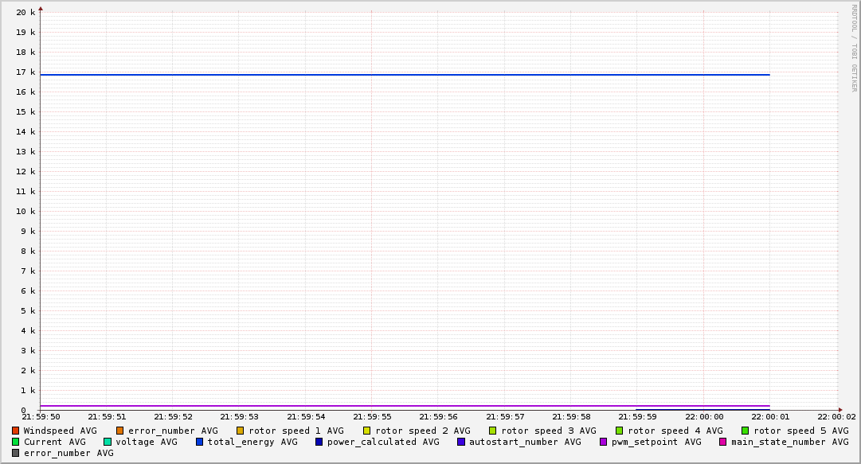The image size is (861, 464).
Task: Select the purple pwm_setpoint AVG legend square
Action: click(604, 442)
